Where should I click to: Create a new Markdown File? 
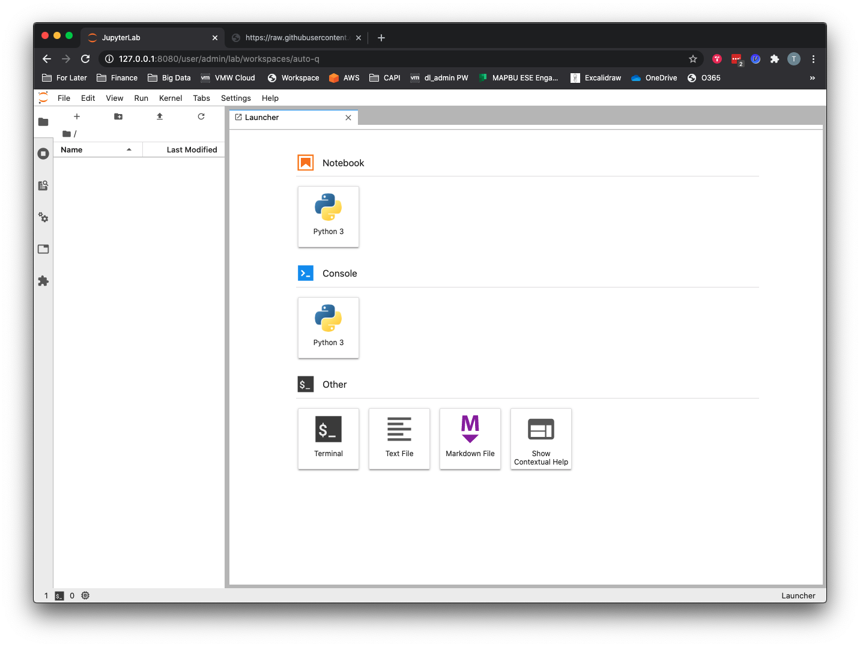pos(470,438)
